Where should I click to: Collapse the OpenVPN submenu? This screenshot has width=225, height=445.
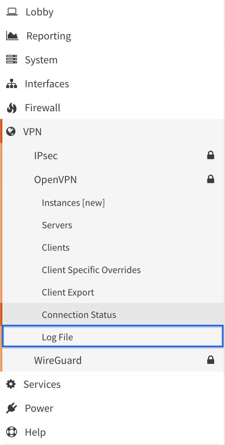113,179
